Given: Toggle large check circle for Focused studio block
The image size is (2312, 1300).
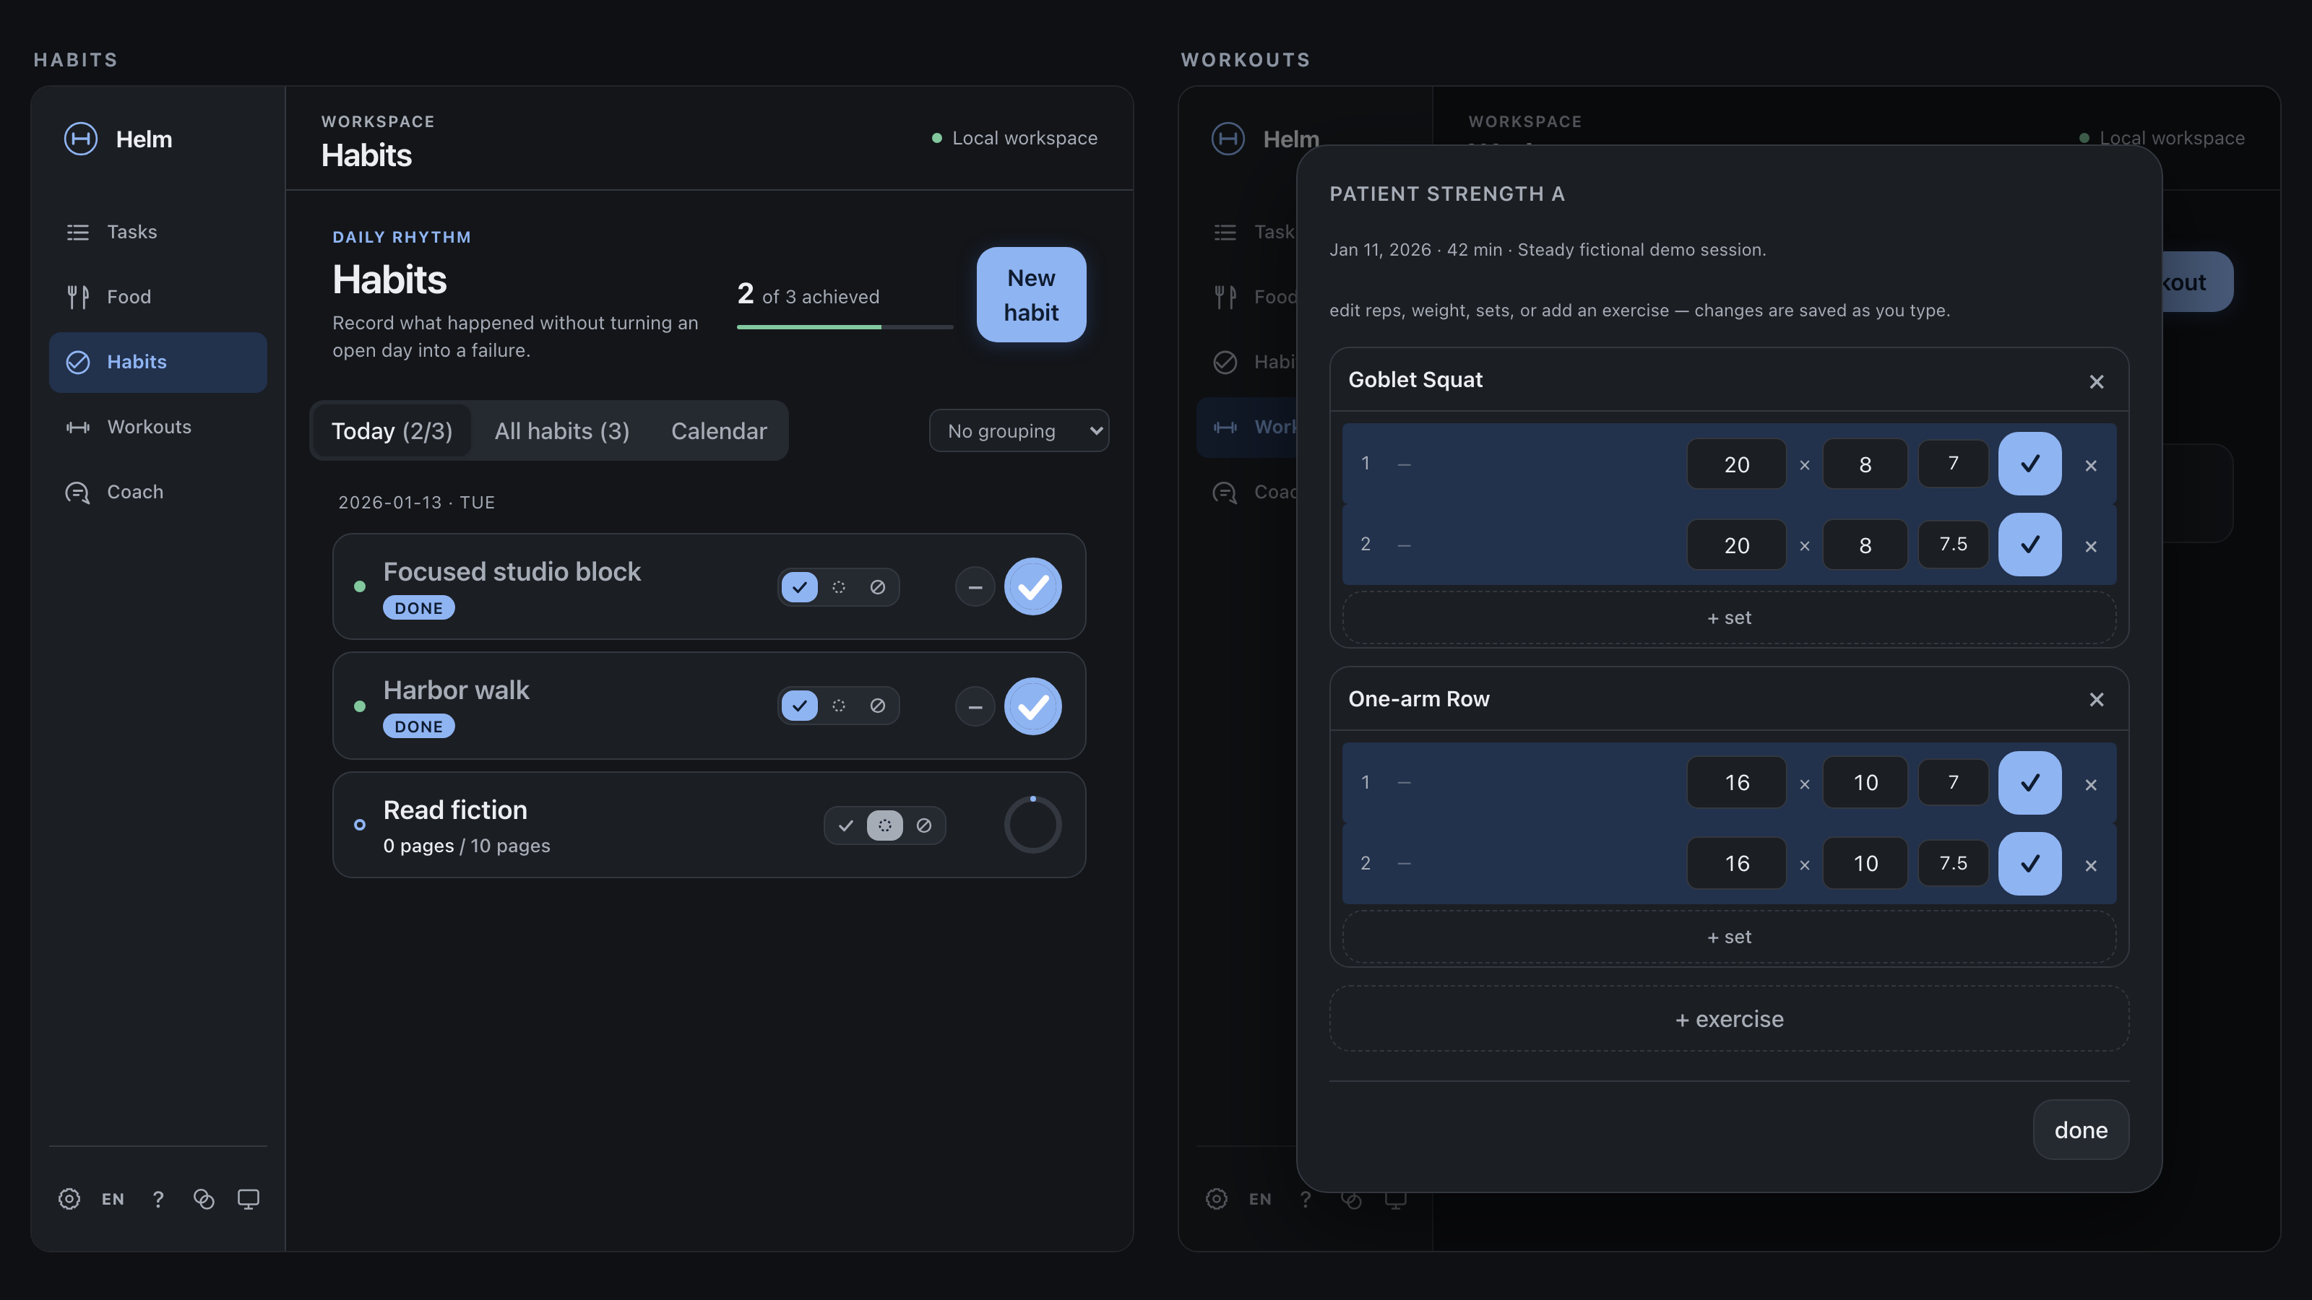Looking at the screenshot, I should pos(1033,586).
